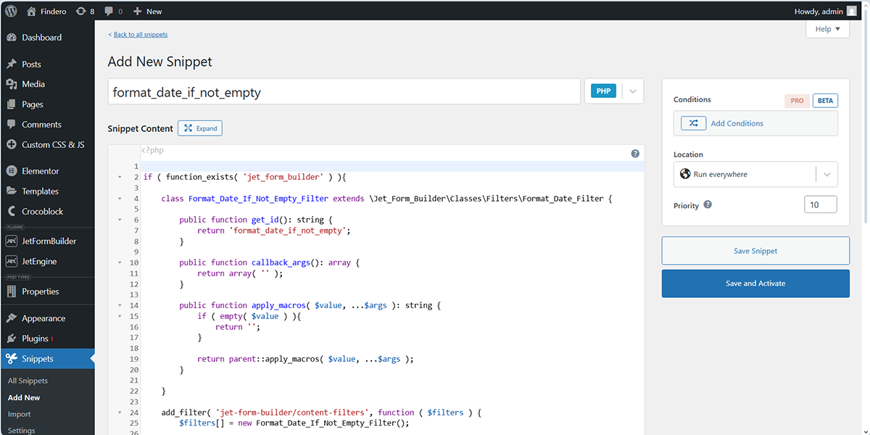Screen dimensions: 870x435
Task: Click the Pages icon in sidebar
Action: pos(12,104)
